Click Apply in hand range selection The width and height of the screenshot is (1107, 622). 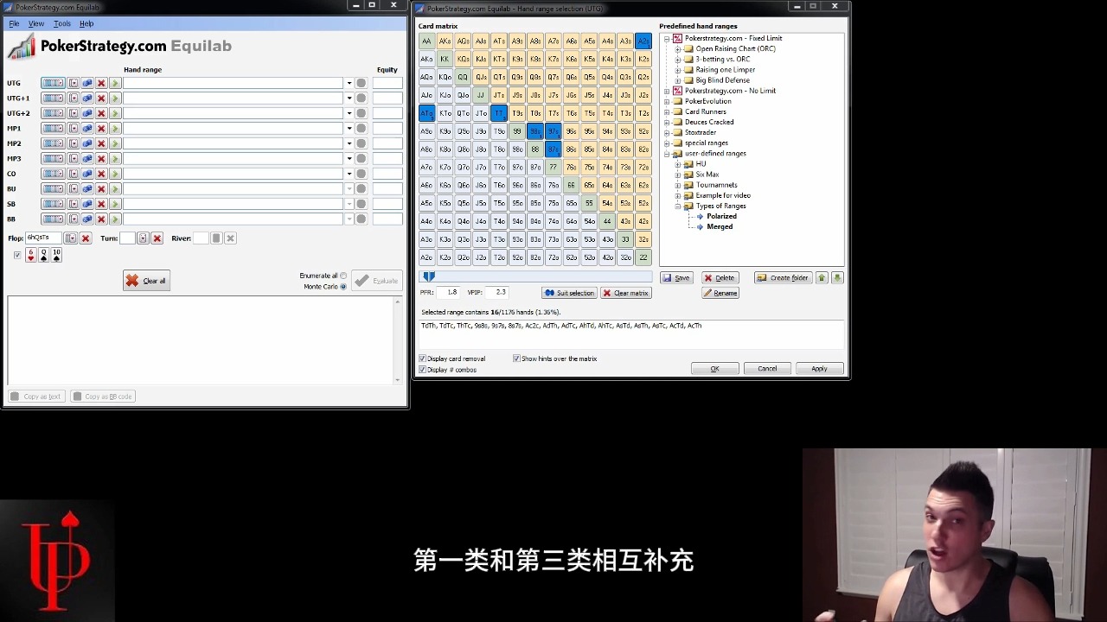pyautogui.click(x=819, y=369)
